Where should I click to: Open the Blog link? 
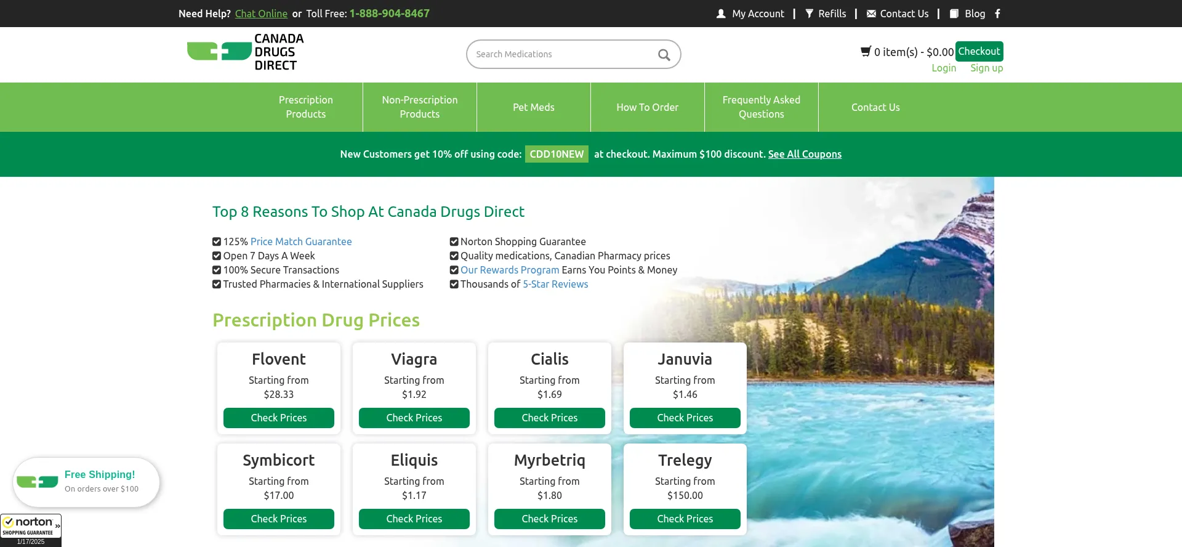(x=975, y=14)
